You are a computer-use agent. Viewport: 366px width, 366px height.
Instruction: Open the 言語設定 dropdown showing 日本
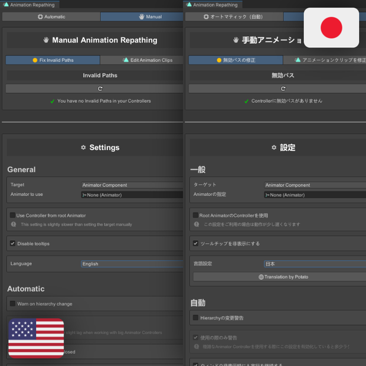click(315, 264)
